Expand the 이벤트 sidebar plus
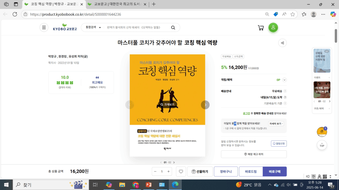 pyautogui.click(x=329, y=78)
